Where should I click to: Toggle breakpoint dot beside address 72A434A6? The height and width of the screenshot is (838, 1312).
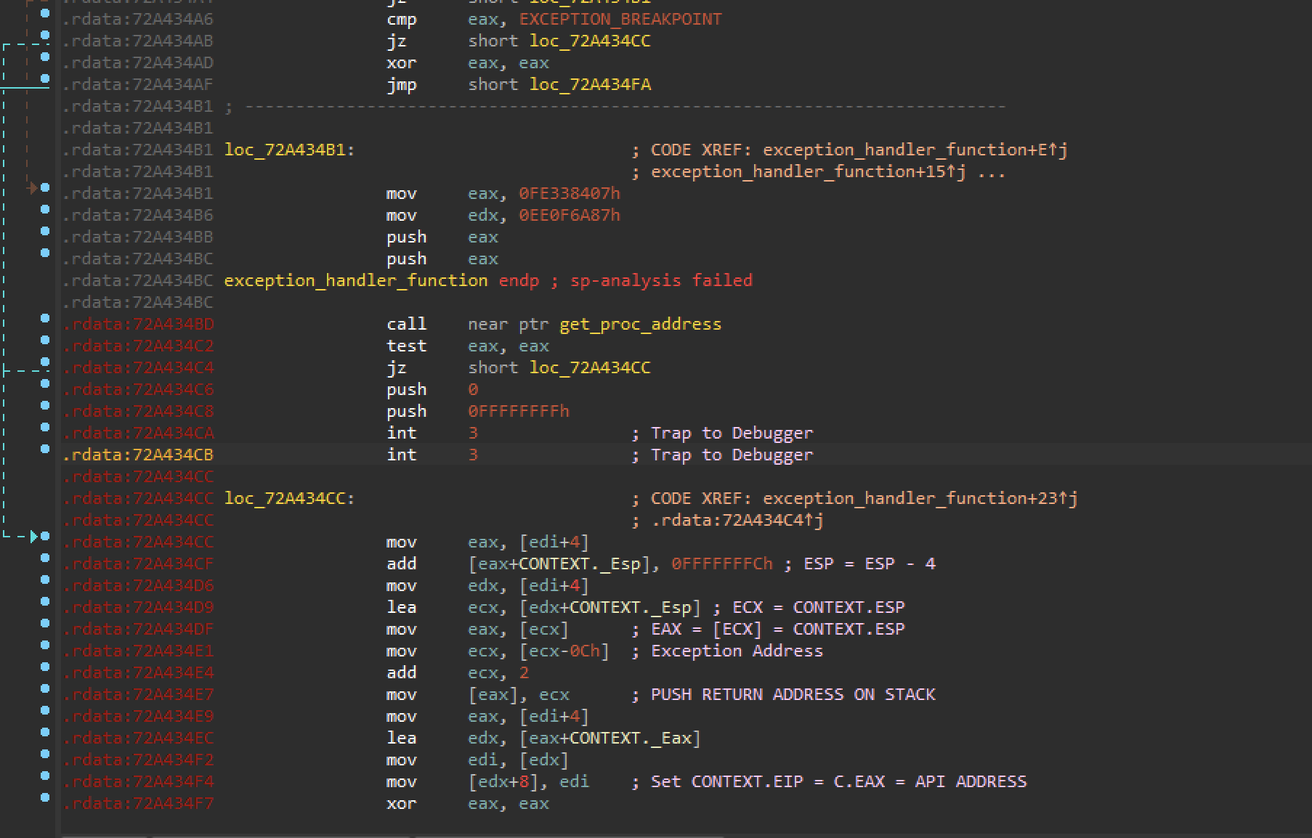pos(45,13)
